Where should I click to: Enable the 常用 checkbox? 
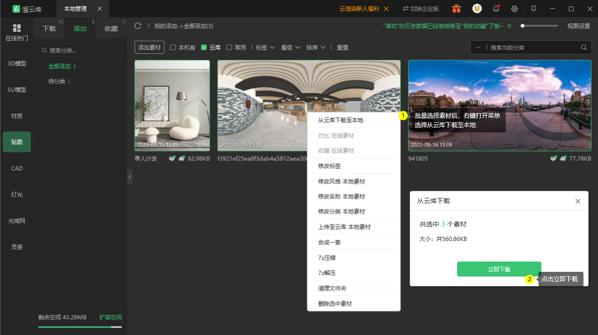(x=229, y=47)
